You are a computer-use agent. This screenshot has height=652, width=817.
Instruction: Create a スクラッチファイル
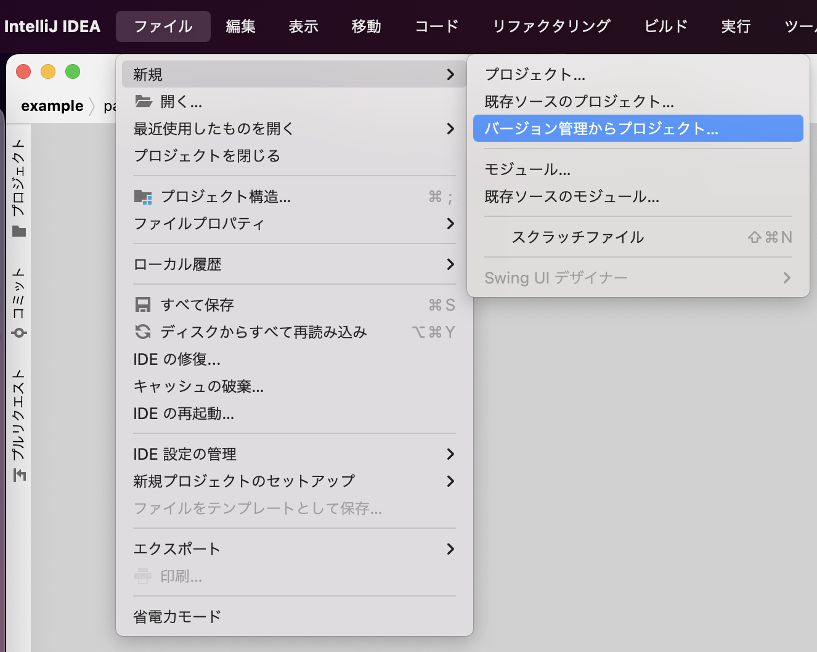tap(638, 237)
